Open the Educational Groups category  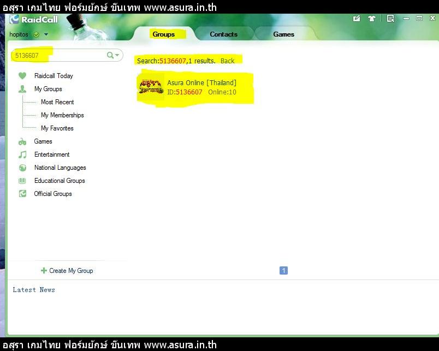click(x=60, y=181)
